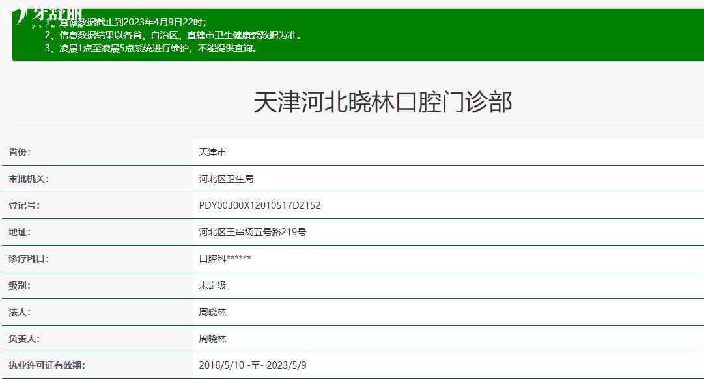Click the 法人 label

point(20,312)
